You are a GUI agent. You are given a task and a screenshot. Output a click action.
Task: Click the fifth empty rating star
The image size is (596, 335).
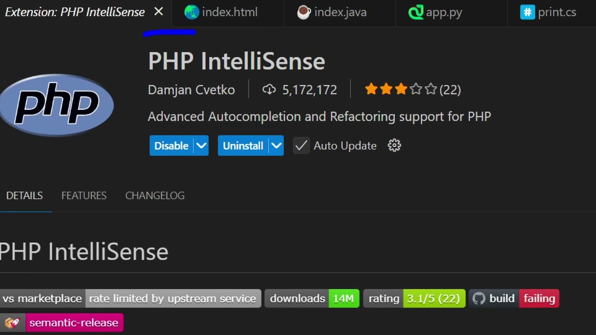[x=431, y=89]
